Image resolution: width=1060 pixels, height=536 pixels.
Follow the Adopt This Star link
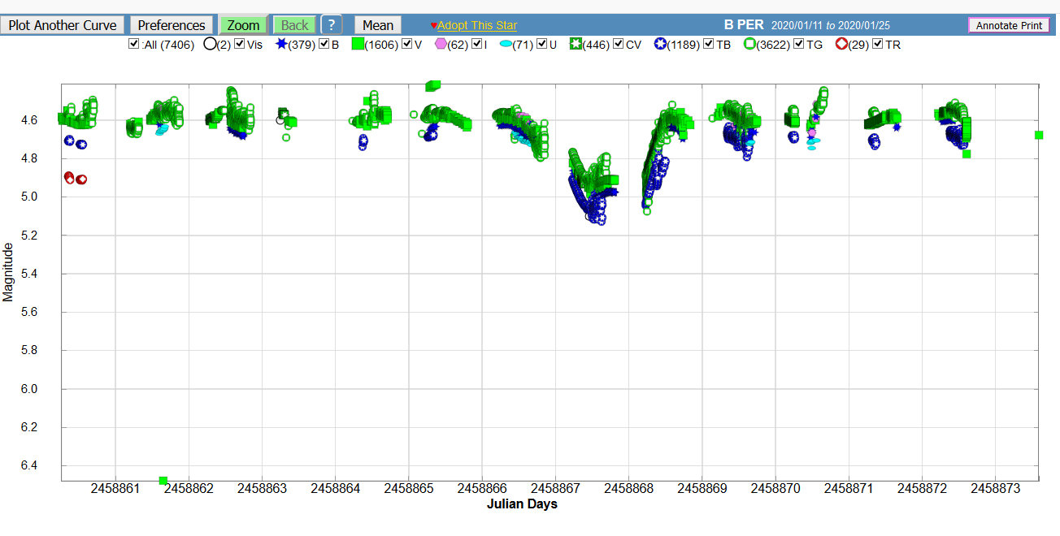point(477,26)
